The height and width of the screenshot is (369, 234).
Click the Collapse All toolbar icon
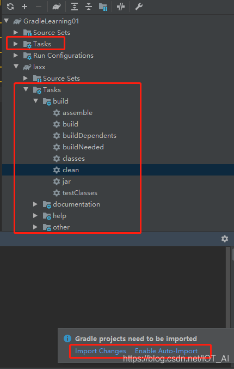(89, 7)
